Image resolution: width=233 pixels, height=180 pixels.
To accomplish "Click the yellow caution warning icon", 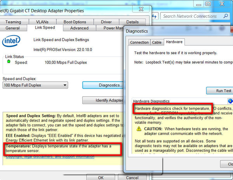I will tap(139, 129).
